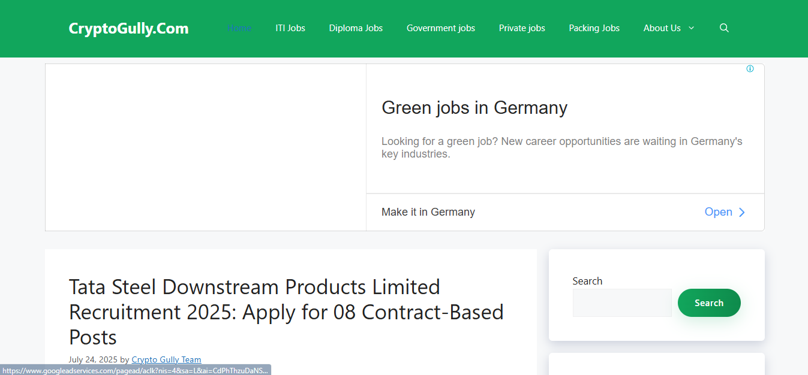Open the Tata Steel Recruitment 2025 article title
Screen dimensions: 808x375
coord(286,312)
